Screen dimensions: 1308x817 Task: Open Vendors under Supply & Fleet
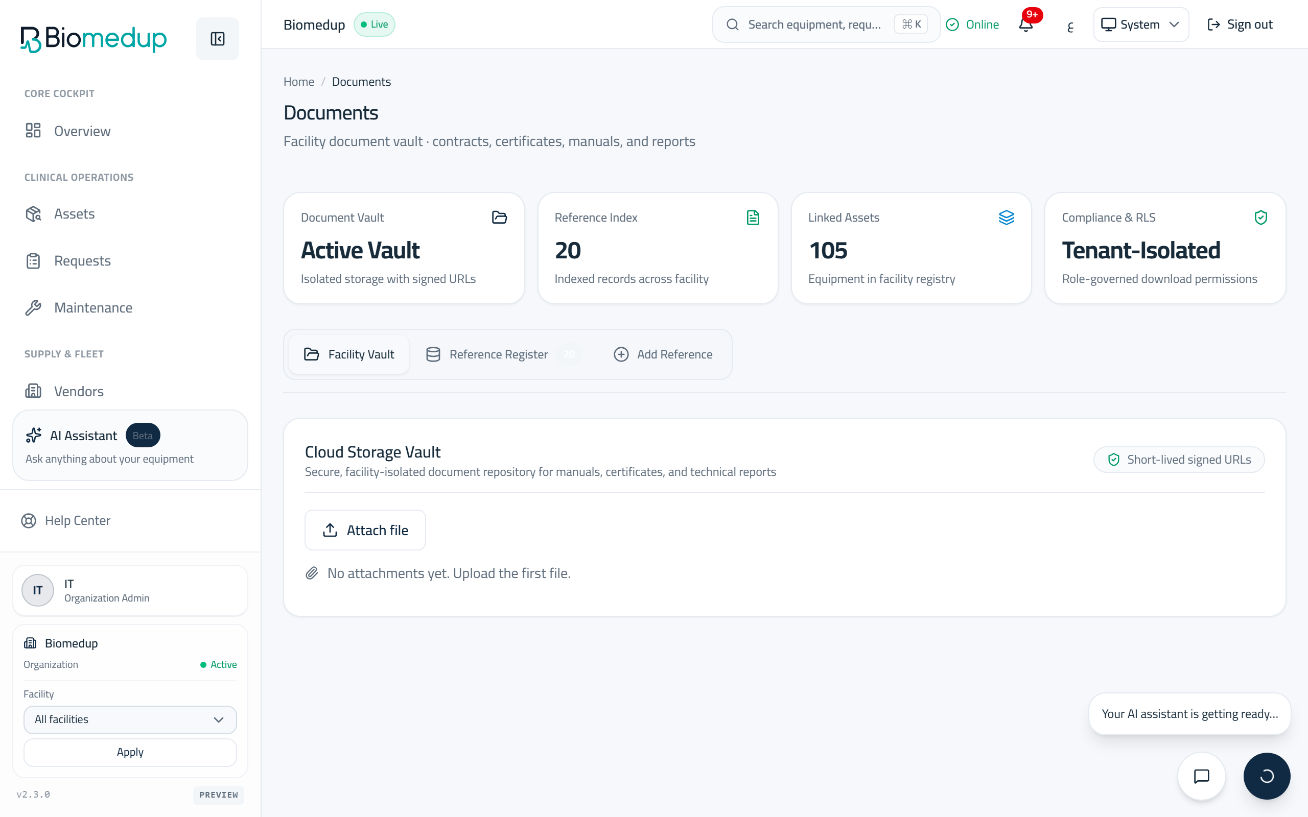(130, 391)
